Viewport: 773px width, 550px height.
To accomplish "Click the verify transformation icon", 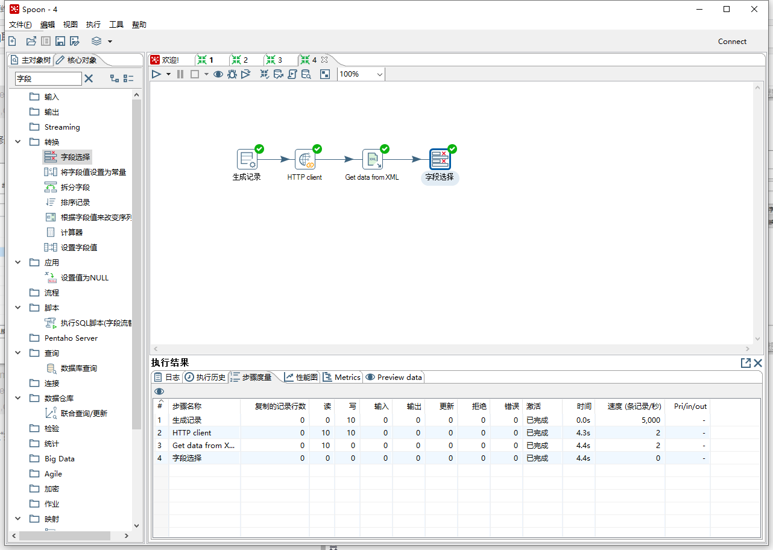I will (265, 74).
